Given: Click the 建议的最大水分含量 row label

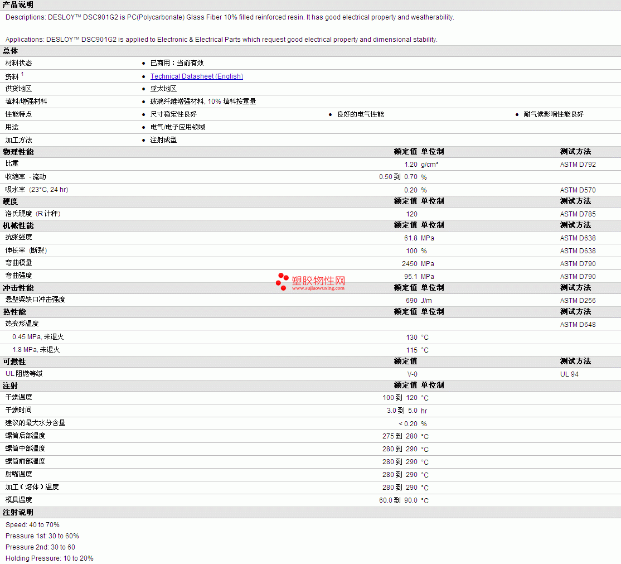Looking at the screenshot, I should (x=35, y=423).
